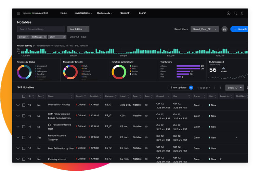Click the Notables by Sensitivity donut chart
The height and width of the screenshot is (171, 260).
point(119,72)
